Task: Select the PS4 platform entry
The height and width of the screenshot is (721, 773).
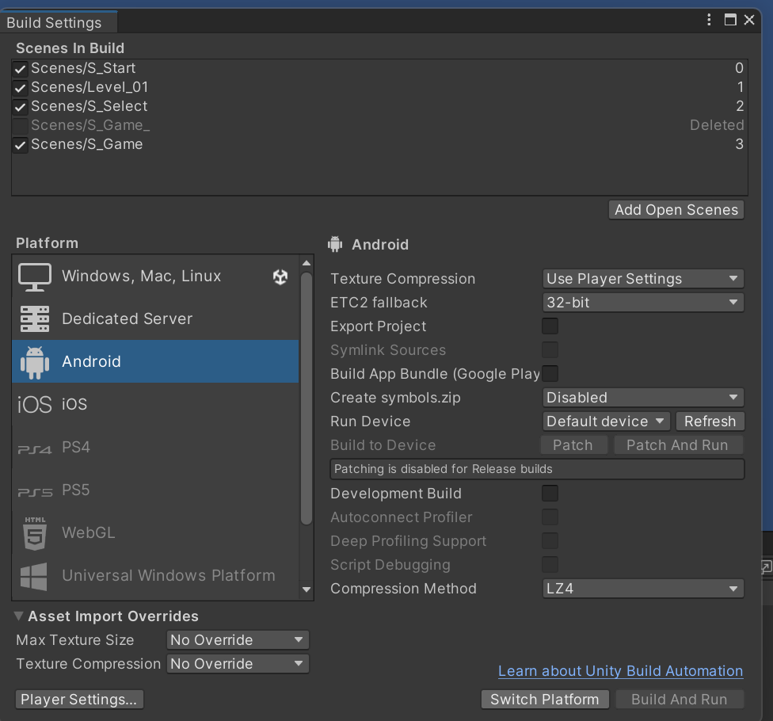Action: [155, 448]
